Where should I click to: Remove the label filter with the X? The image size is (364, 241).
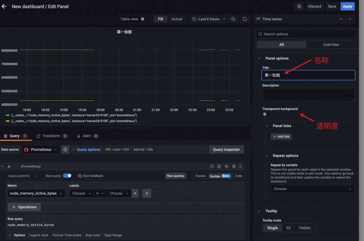(x=135, y=193)
